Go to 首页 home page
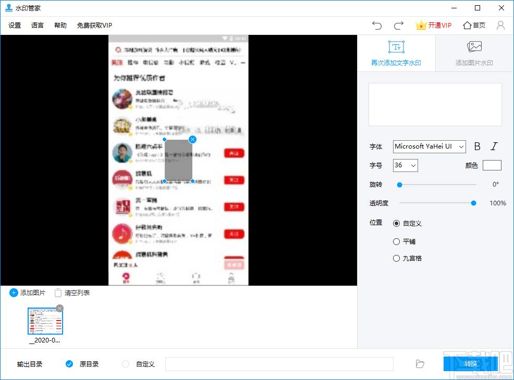Image resolution: width=514 pixels, height=380 pixels. click(474, 25)
